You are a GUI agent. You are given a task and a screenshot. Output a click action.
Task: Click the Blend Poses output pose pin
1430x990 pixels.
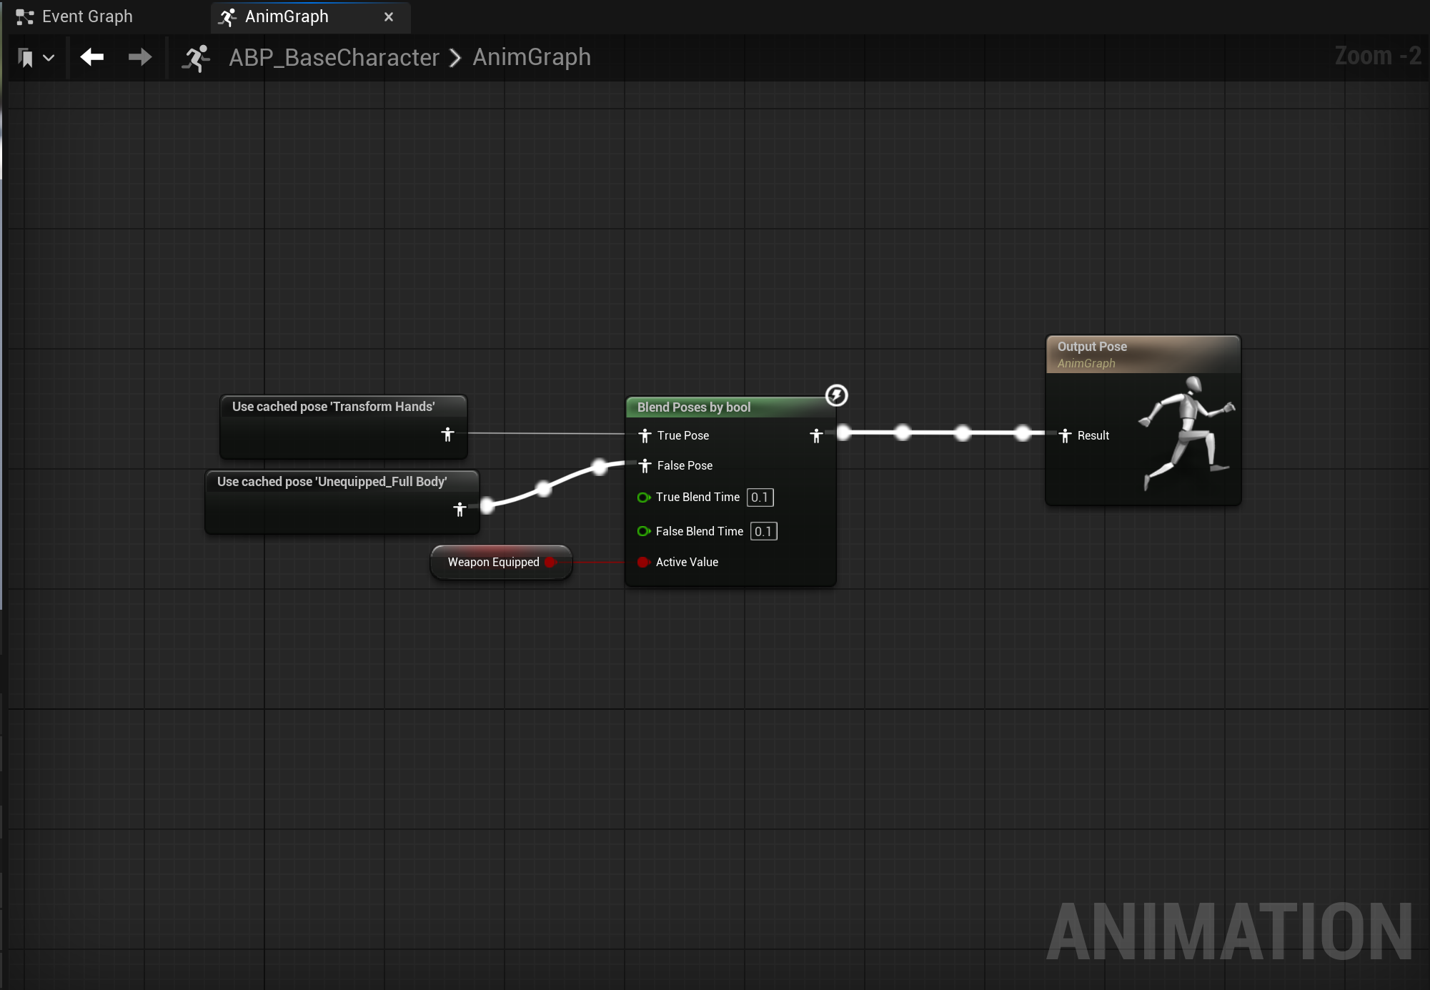(x=816, y=435)
